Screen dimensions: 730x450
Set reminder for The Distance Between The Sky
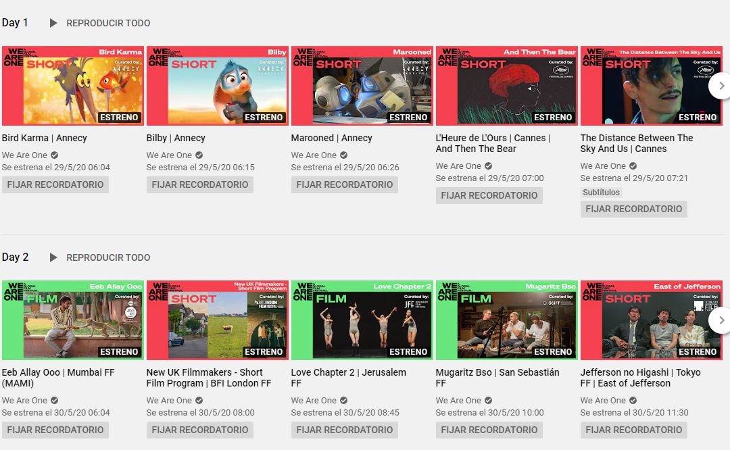(633, 209)
